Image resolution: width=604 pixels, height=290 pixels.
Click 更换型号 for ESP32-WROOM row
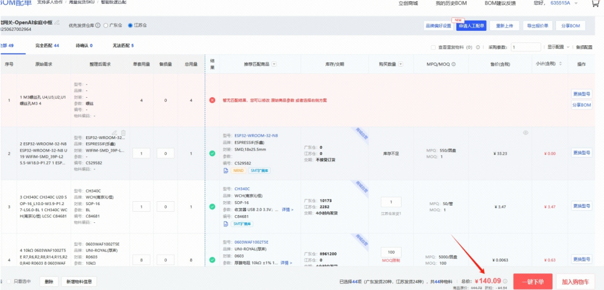click(581, 153)
